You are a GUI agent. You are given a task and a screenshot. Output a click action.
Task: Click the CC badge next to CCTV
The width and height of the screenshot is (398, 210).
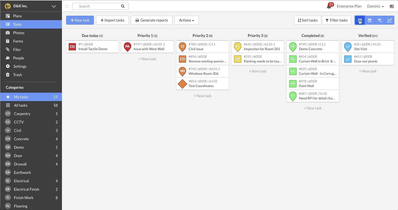(x=8, y=122)
